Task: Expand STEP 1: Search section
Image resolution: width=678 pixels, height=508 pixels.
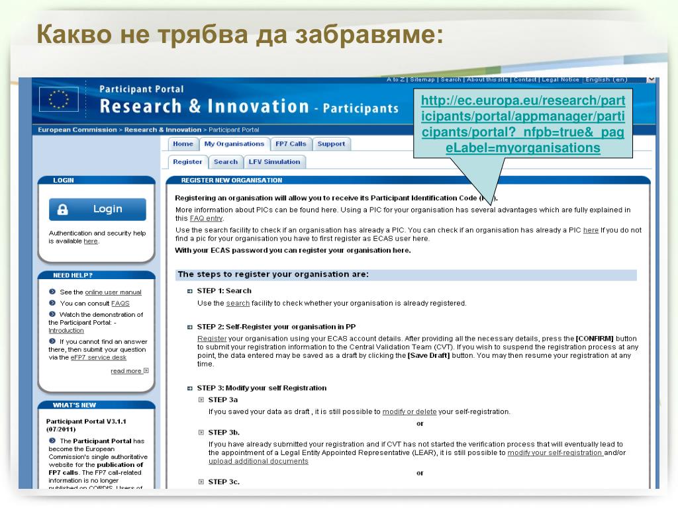Action: point(189,291)
